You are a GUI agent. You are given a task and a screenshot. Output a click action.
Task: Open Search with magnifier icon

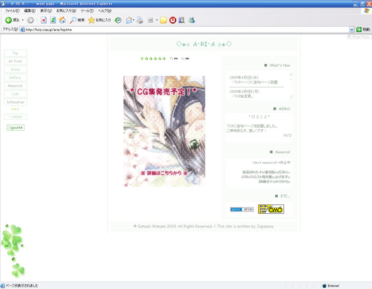77,20
